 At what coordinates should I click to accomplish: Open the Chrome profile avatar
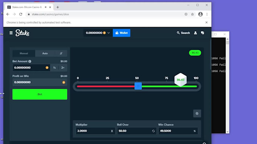coord(200,14)
